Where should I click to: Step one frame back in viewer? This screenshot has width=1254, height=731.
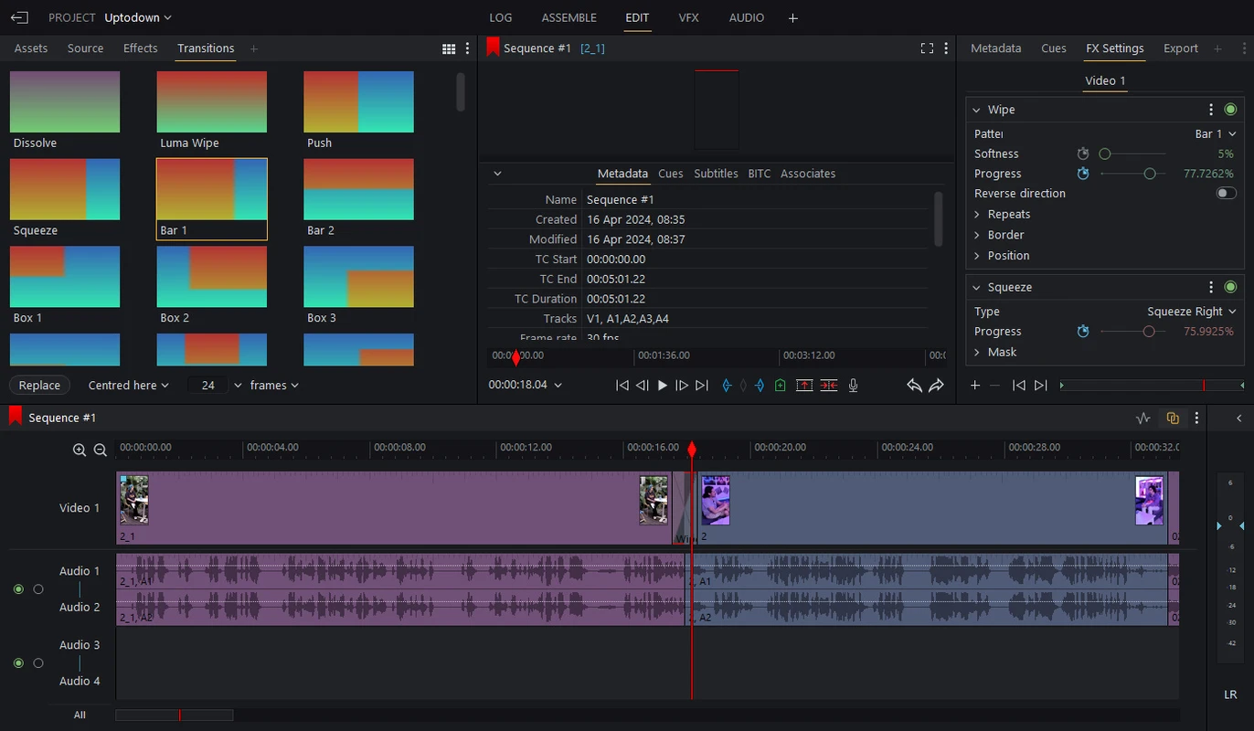[x=642, y=386]
